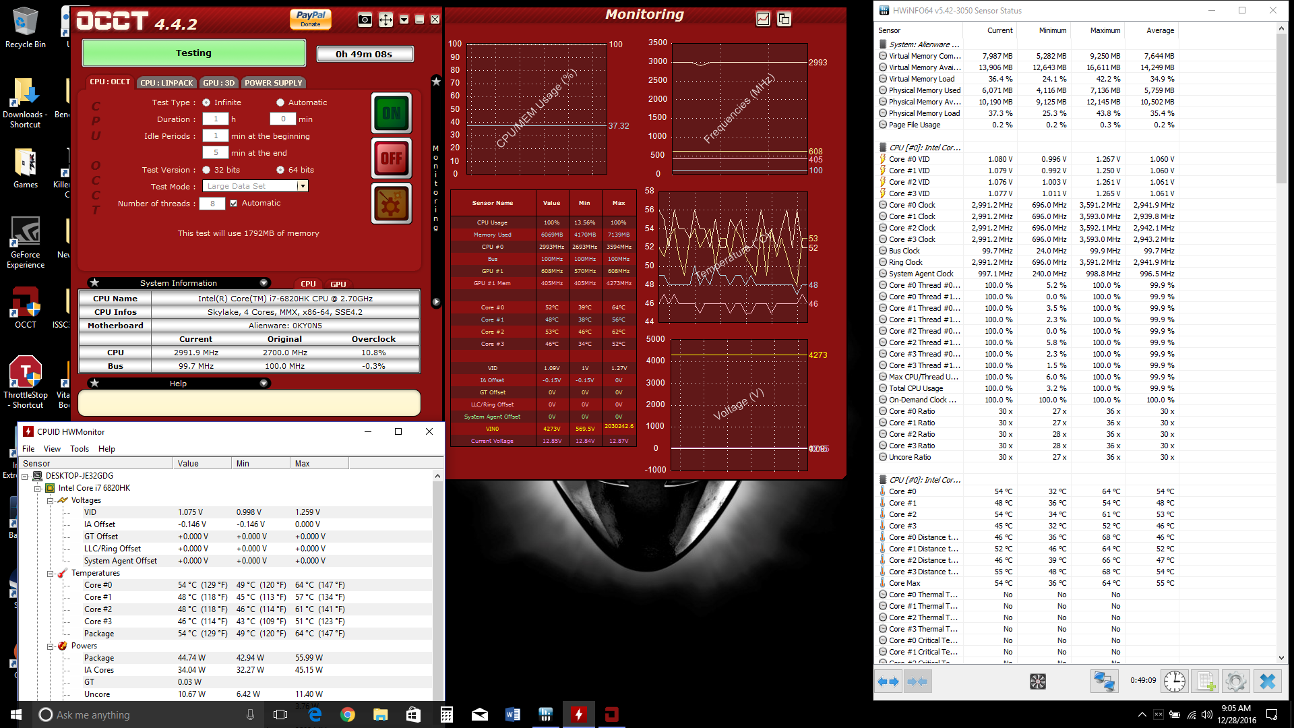The height and width of the screenshot is (728, 1294).
Task: Click the star beside System Information
Action: [94, 283]
